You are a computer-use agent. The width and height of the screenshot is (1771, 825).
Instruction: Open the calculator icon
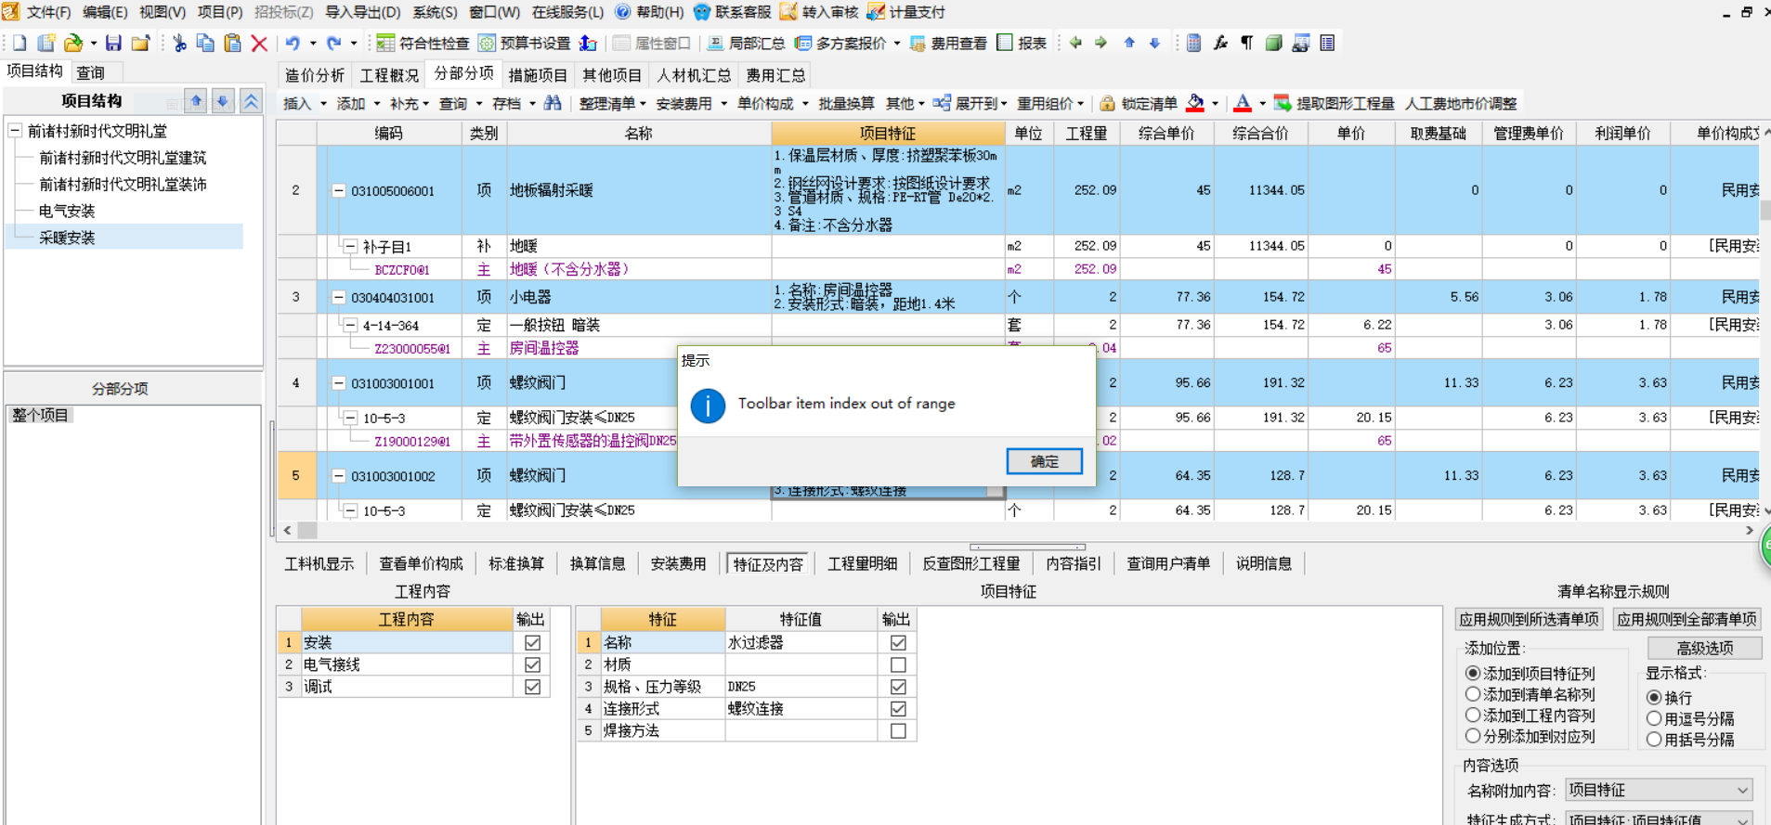click(x=1194, y=43)
